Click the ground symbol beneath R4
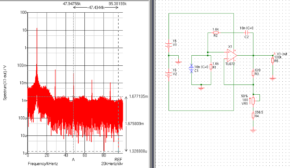Screen dimensions: 290x168 (253, 130)
